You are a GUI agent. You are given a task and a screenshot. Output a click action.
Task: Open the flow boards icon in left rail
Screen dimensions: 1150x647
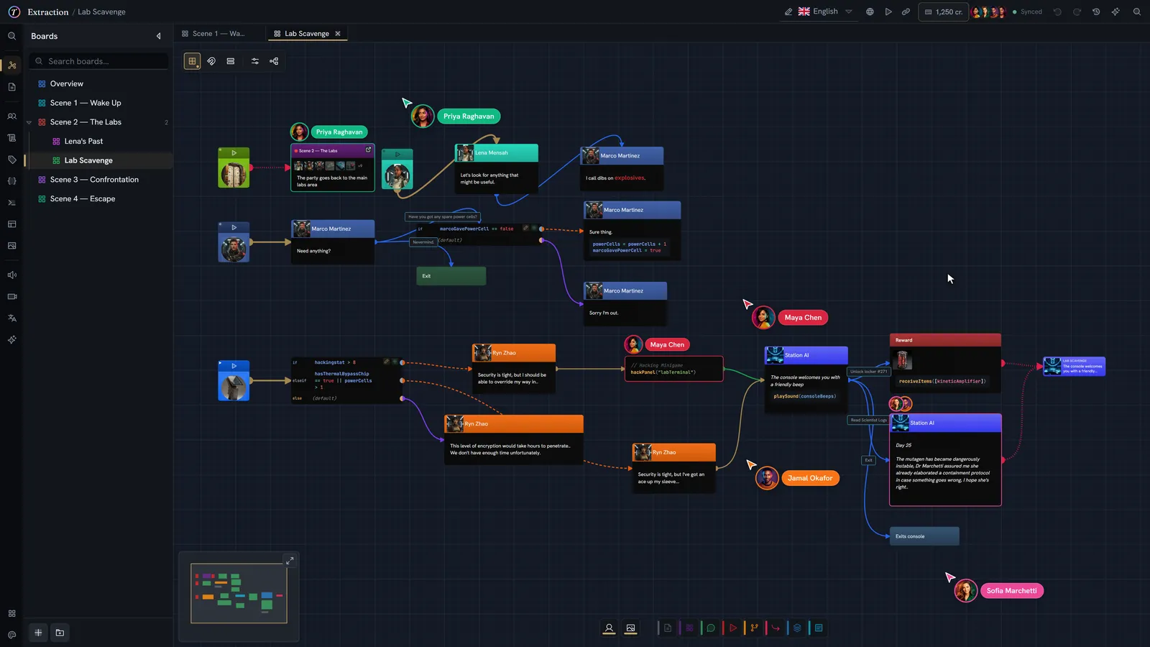point(11,65)
